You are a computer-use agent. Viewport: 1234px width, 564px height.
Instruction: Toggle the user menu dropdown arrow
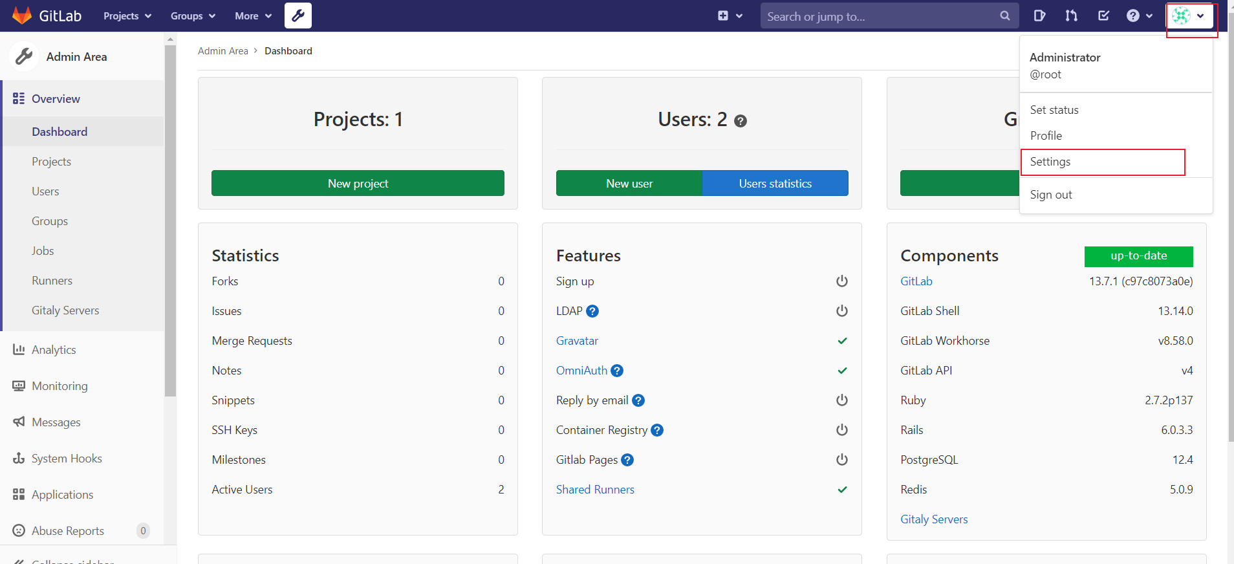click(x=1200, y=16)
